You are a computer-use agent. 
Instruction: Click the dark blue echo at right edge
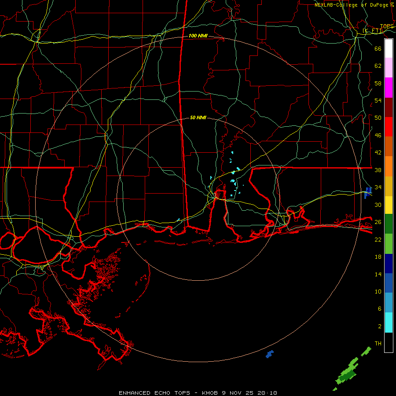tap(368, 193)
